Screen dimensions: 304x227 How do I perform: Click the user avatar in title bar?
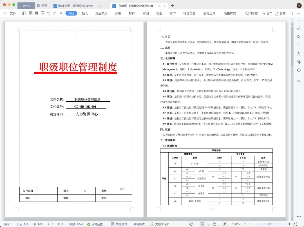coord(299,6)
